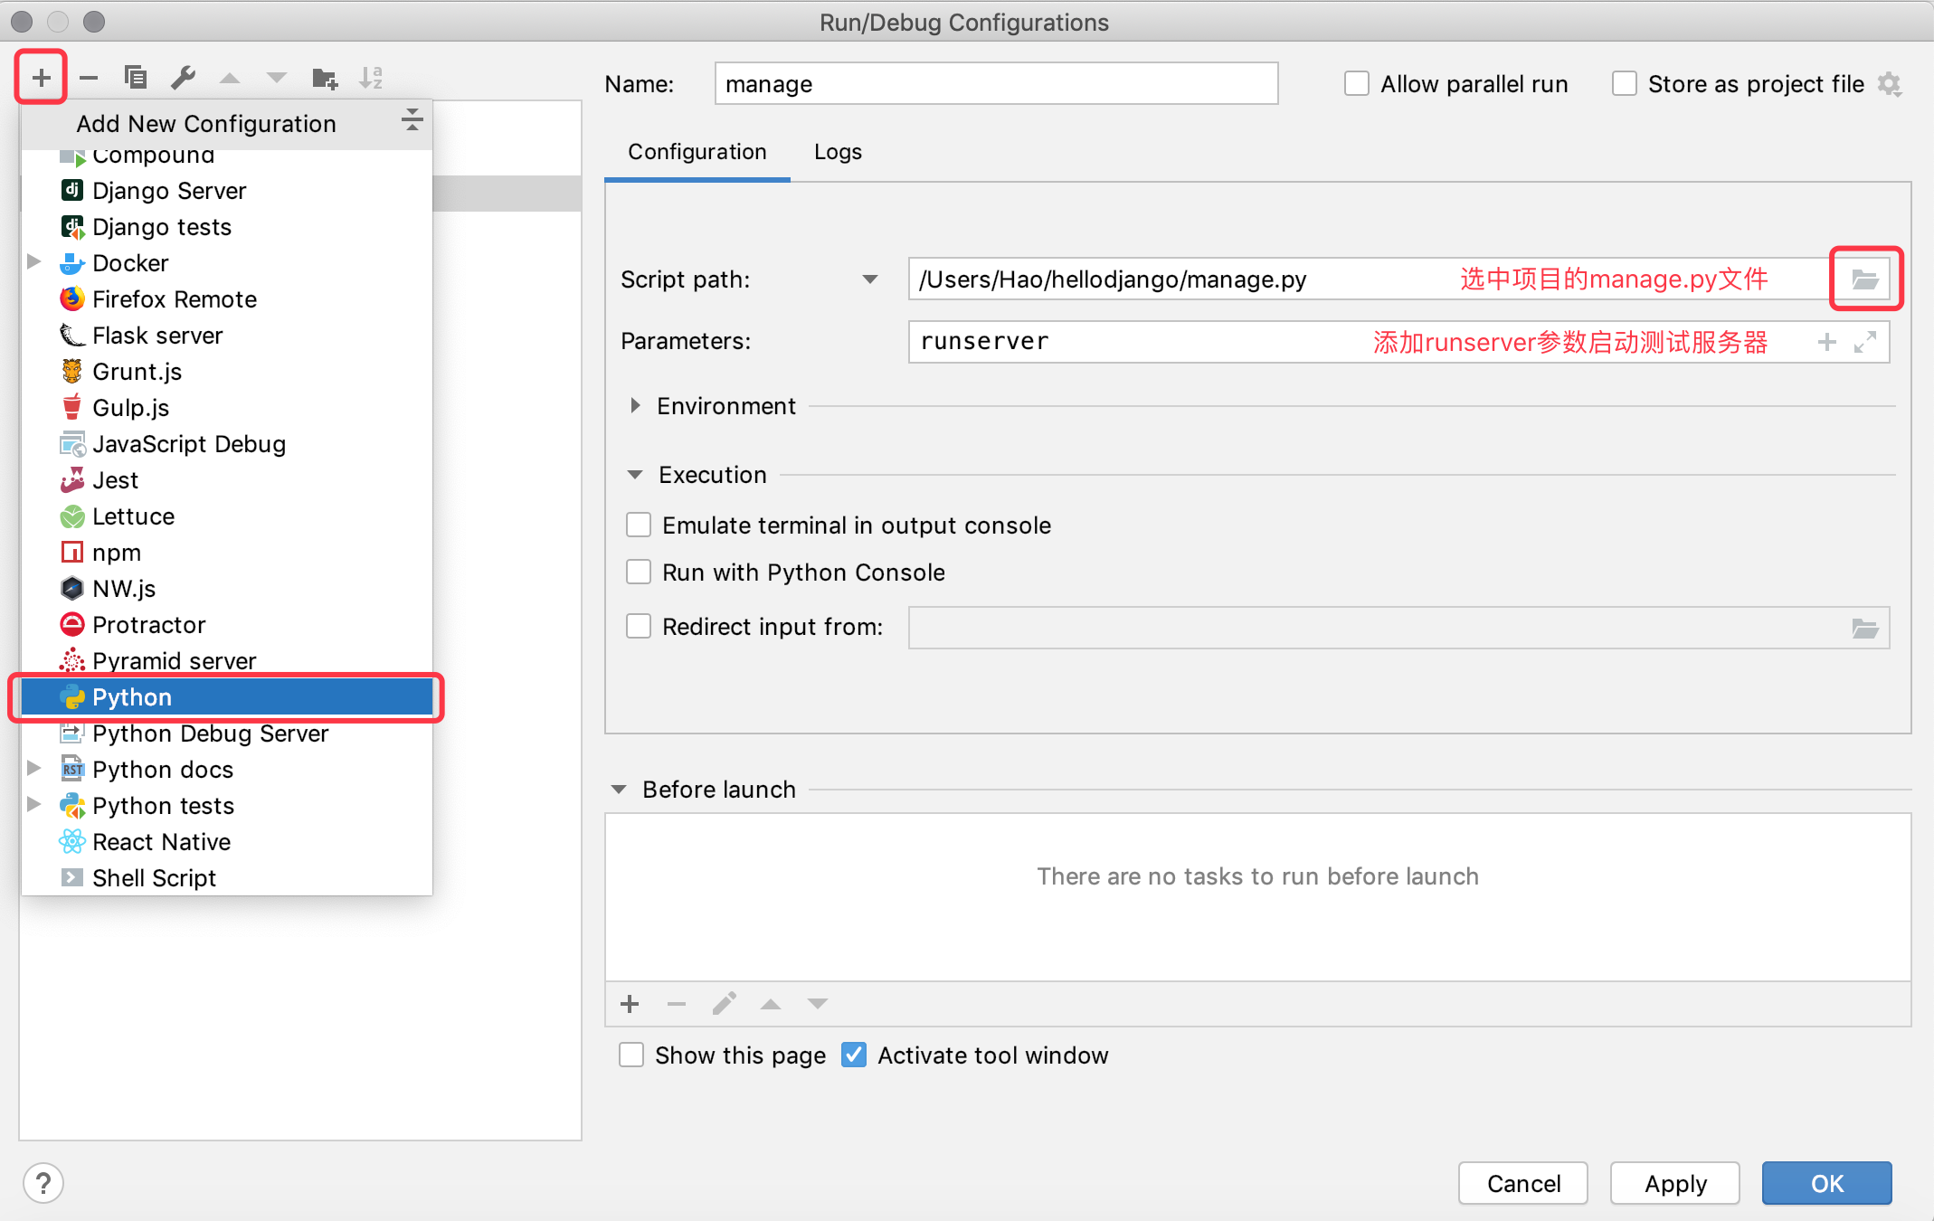The image size is (1934, 1221).
Task: Browse for the script path folder icon
Action: click(x=1865, y=279)
